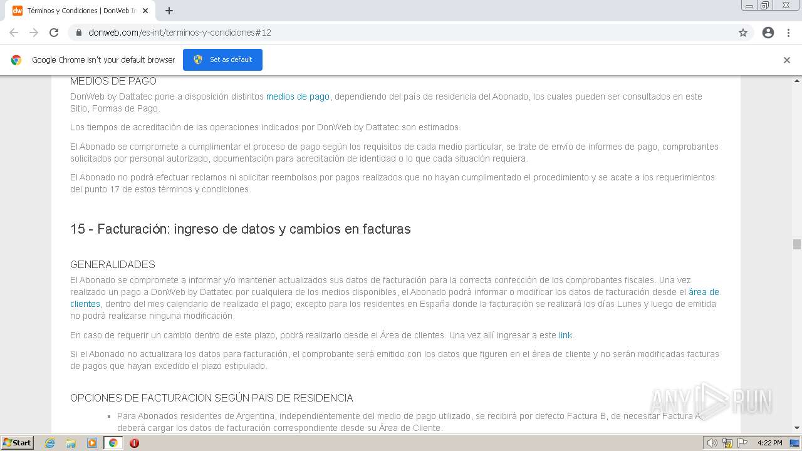Click the scrollbar down arrow
Screen dimensions: 802x451
pos(796,428)
